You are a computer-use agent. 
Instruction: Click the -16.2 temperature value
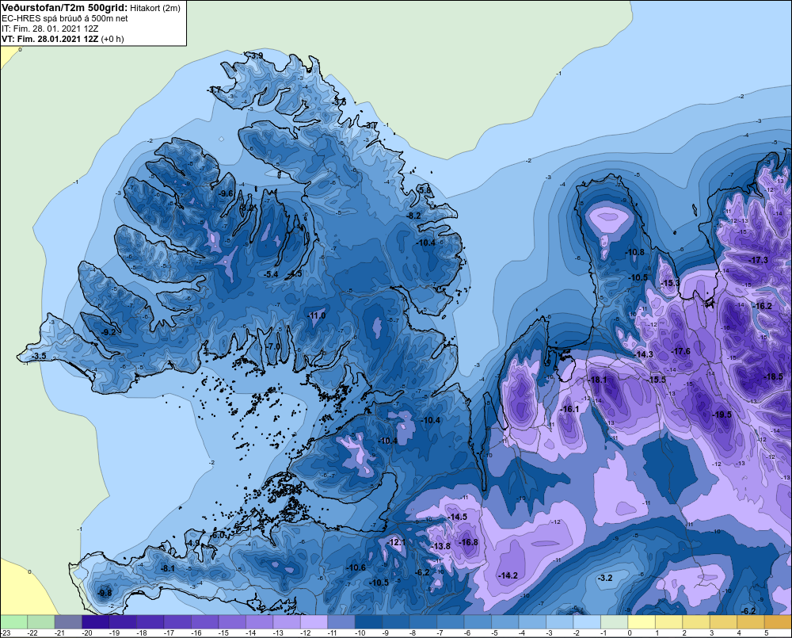[763, 306]
